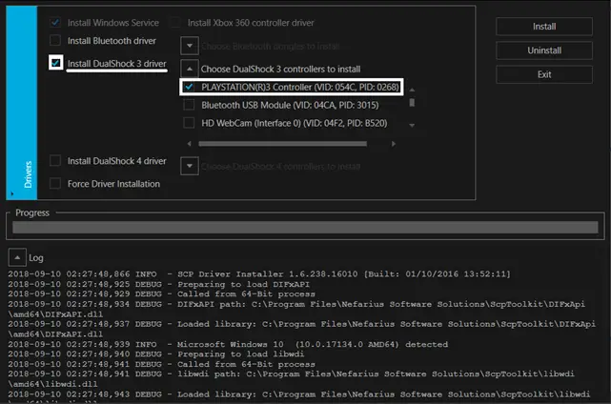Click device list scroll up arrow
This screenshot has width=611, height=404.
(412, 90)
